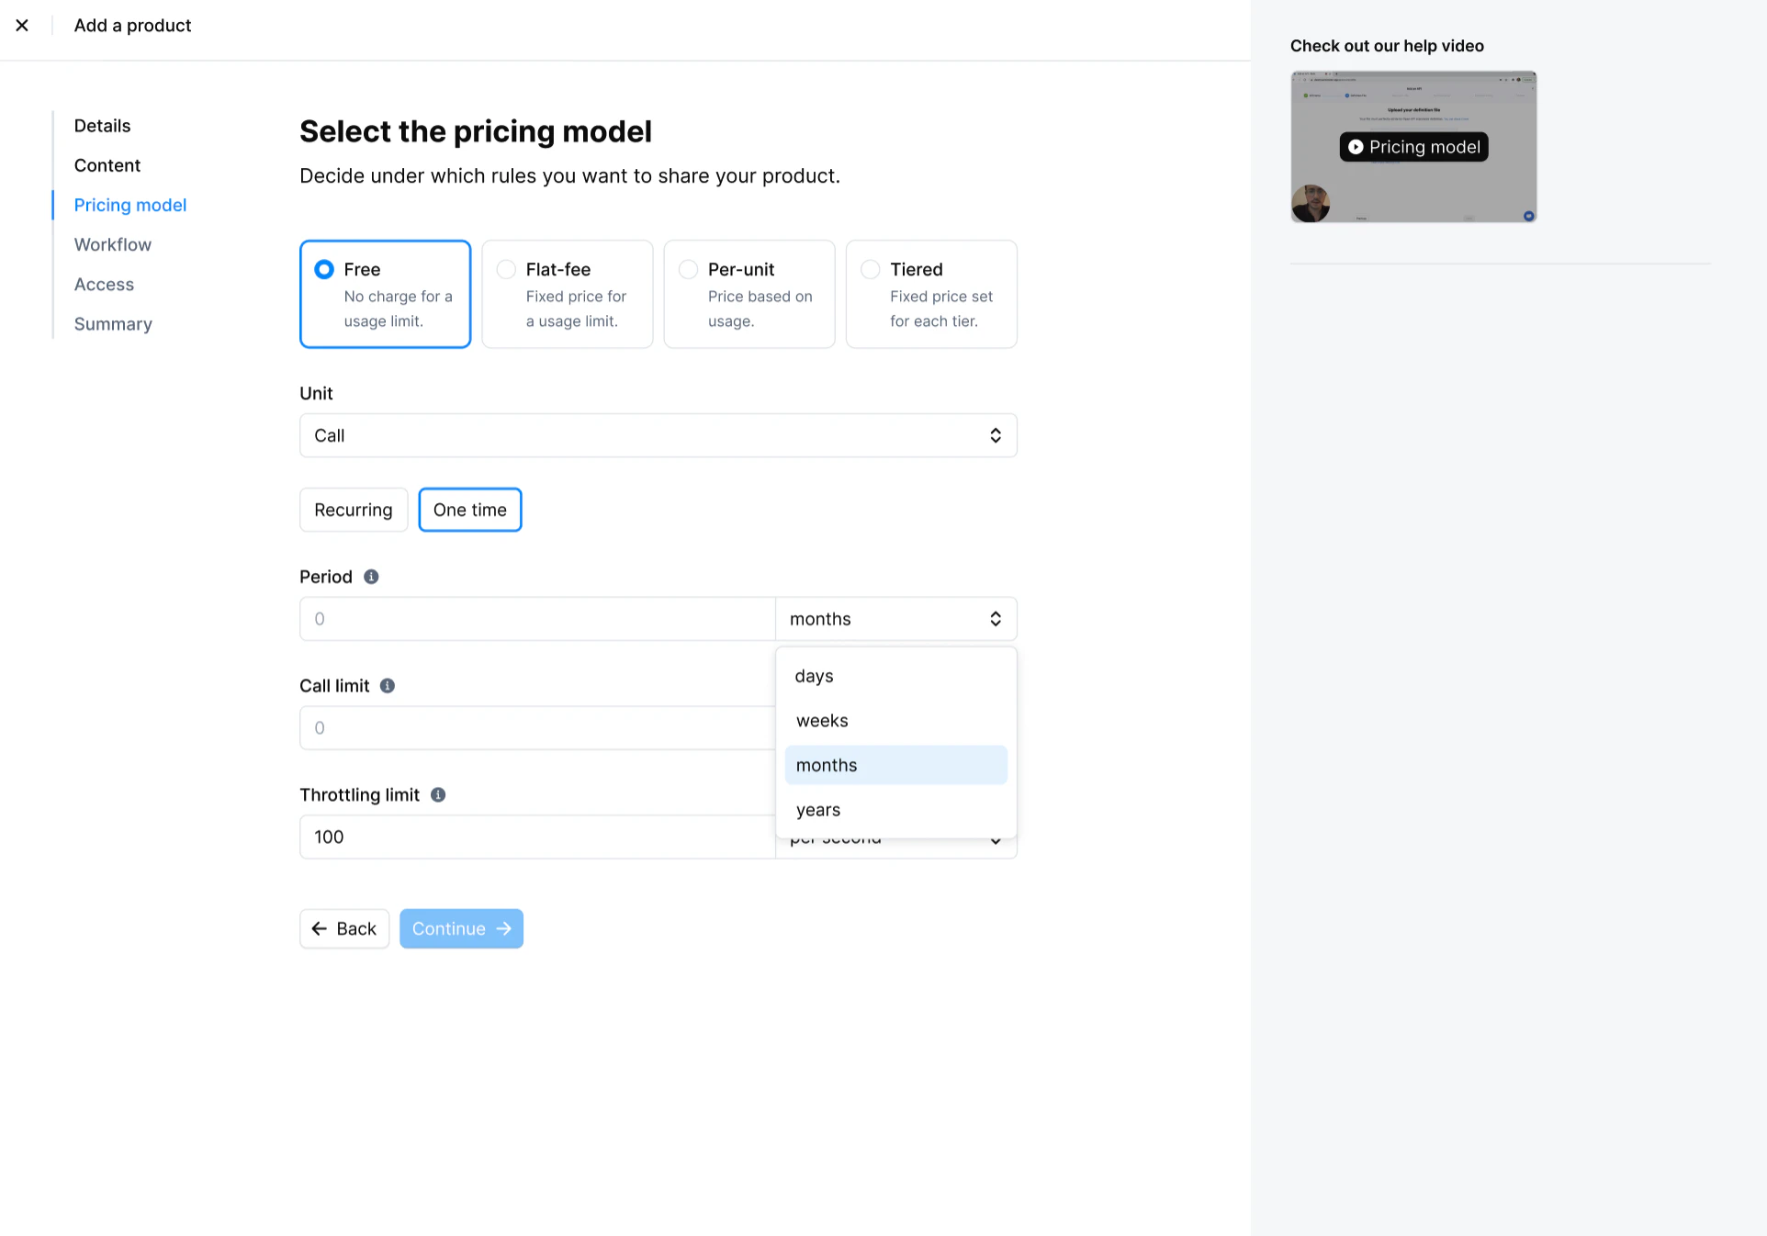Click into the Throttling limit field showing 100

536,837
